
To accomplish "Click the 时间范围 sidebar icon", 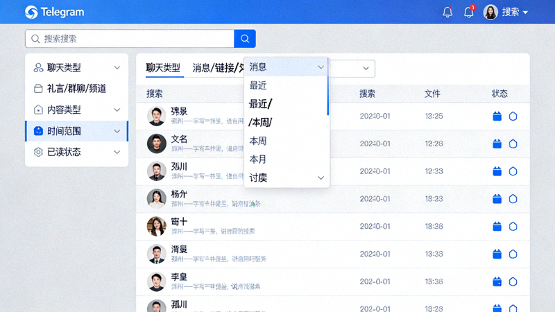I will click(x=38, y=131).
